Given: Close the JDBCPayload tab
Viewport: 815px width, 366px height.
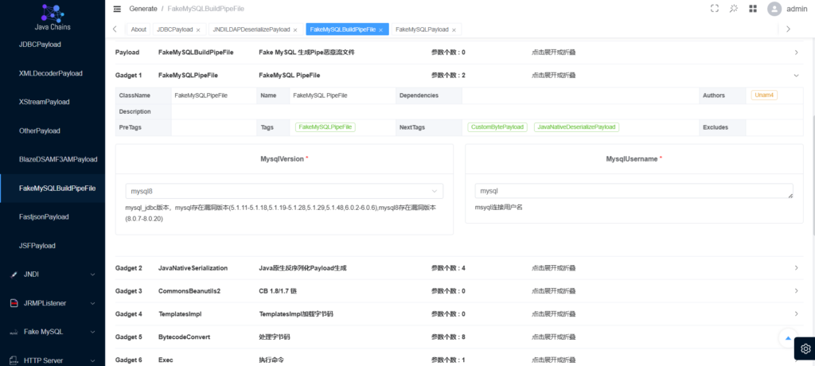Looking at the screenshot, I should tap(198, 29).
